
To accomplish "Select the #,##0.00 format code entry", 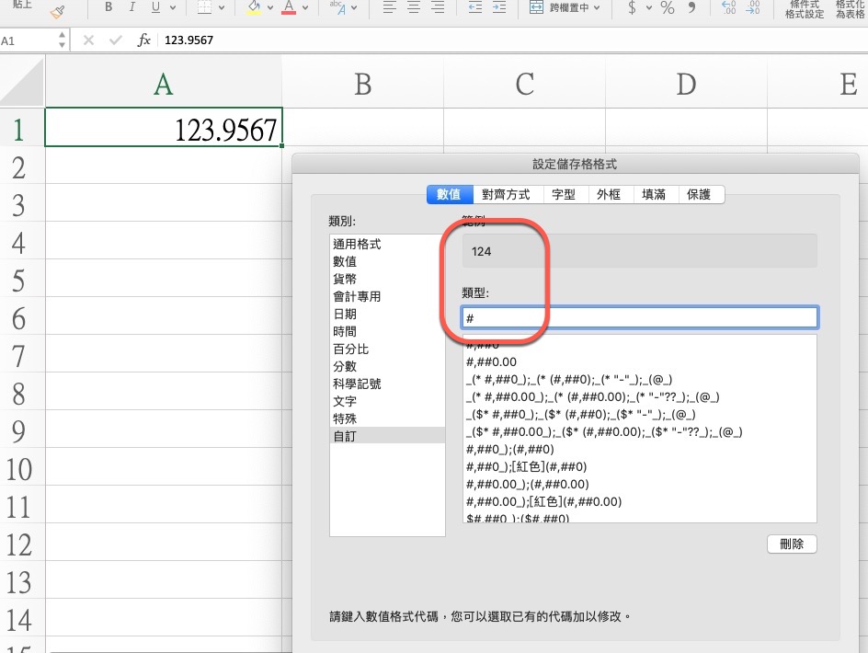I will [x=492, y=362].
